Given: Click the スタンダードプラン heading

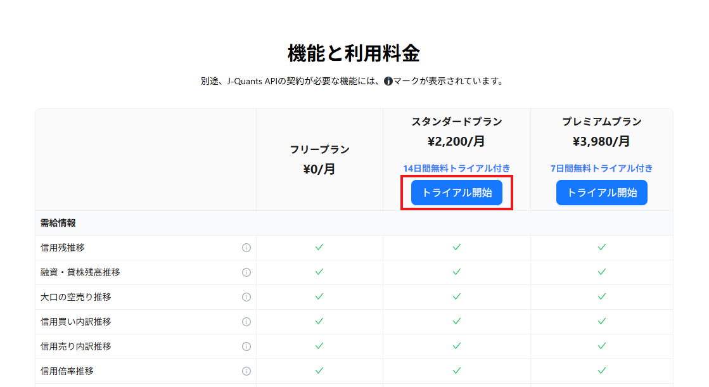Looking at the screenshot, I should click(x=456, y=122).
